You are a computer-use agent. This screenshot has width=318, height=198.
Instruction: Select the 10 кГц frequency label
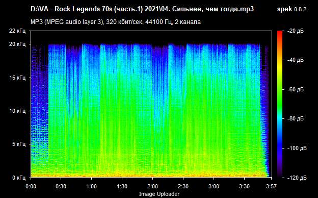click(x=17, y=111)
